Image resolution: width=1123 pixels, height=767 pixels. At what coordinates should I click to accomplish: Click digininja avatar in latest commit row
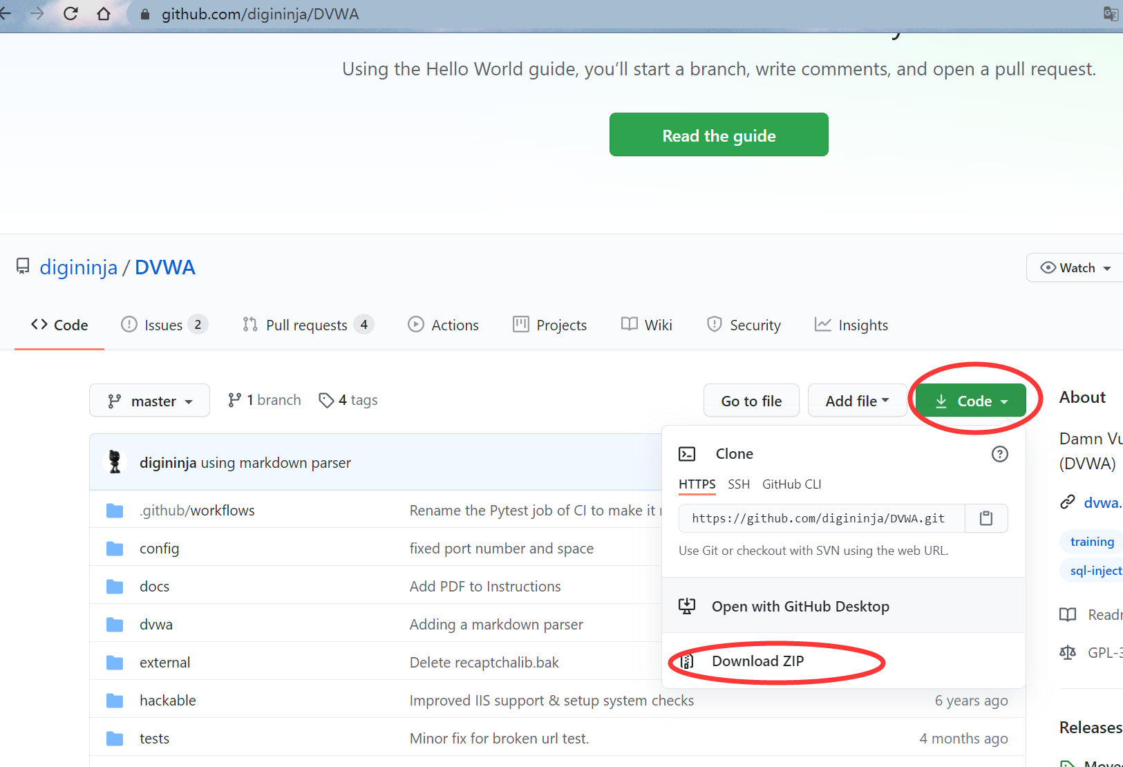(x=115, y=462)
